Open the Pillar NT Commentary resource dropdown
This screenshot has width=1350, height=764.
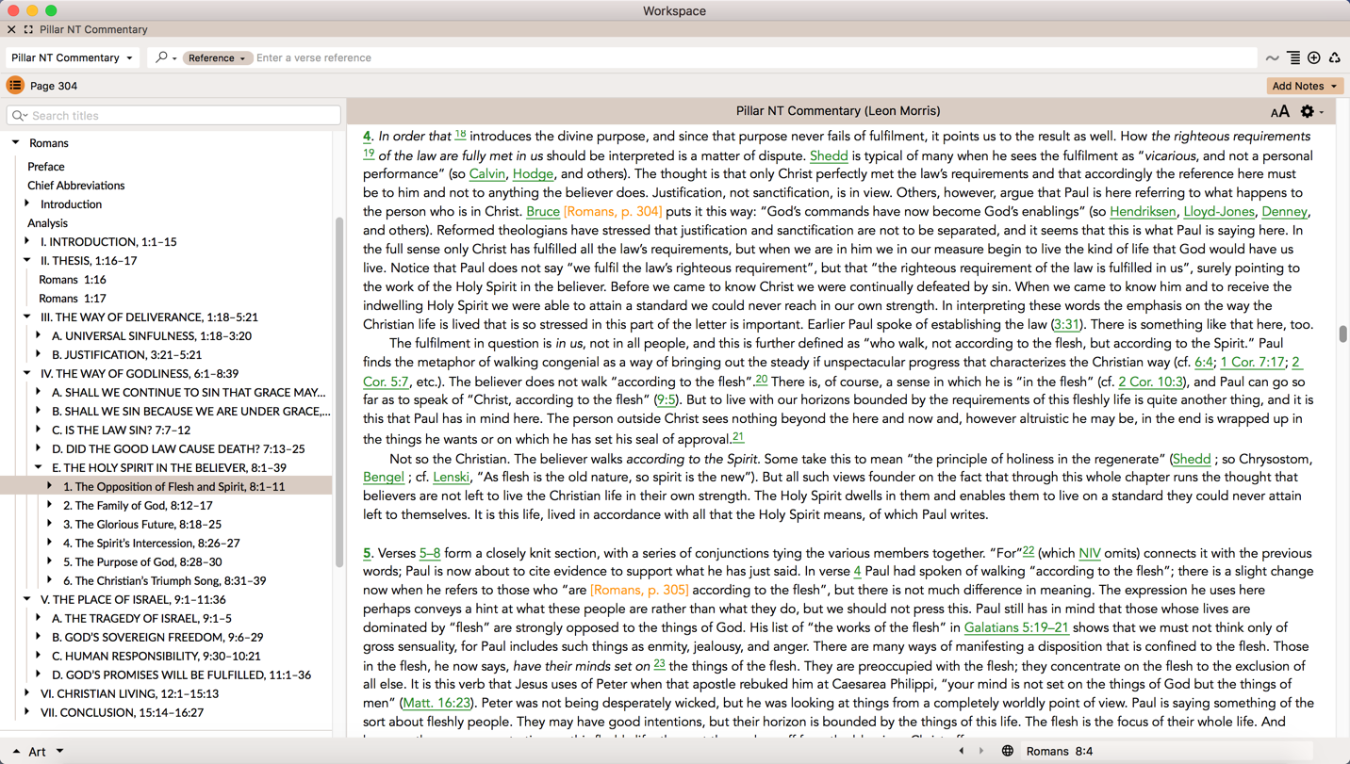(x=73, y=57)
